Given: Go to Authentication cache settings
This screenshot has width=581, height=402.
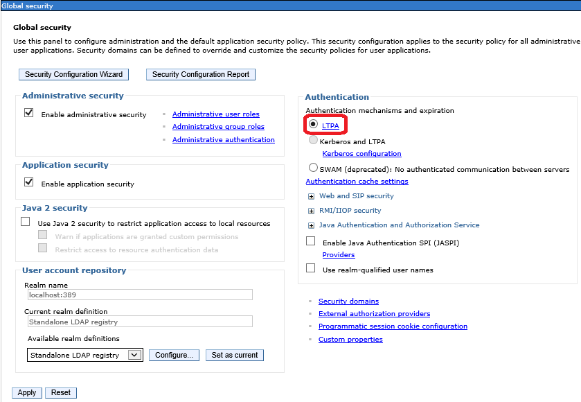Looking at the screenshot, I should tap(357, 182).
